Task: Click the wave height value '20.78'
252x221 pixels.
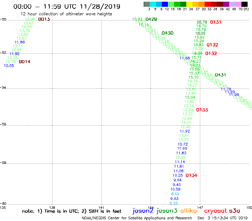Action: 202,22
